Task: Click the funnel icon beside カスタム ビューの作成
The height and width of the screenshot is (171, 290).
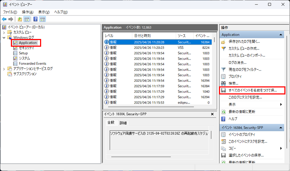Action: 224,49
